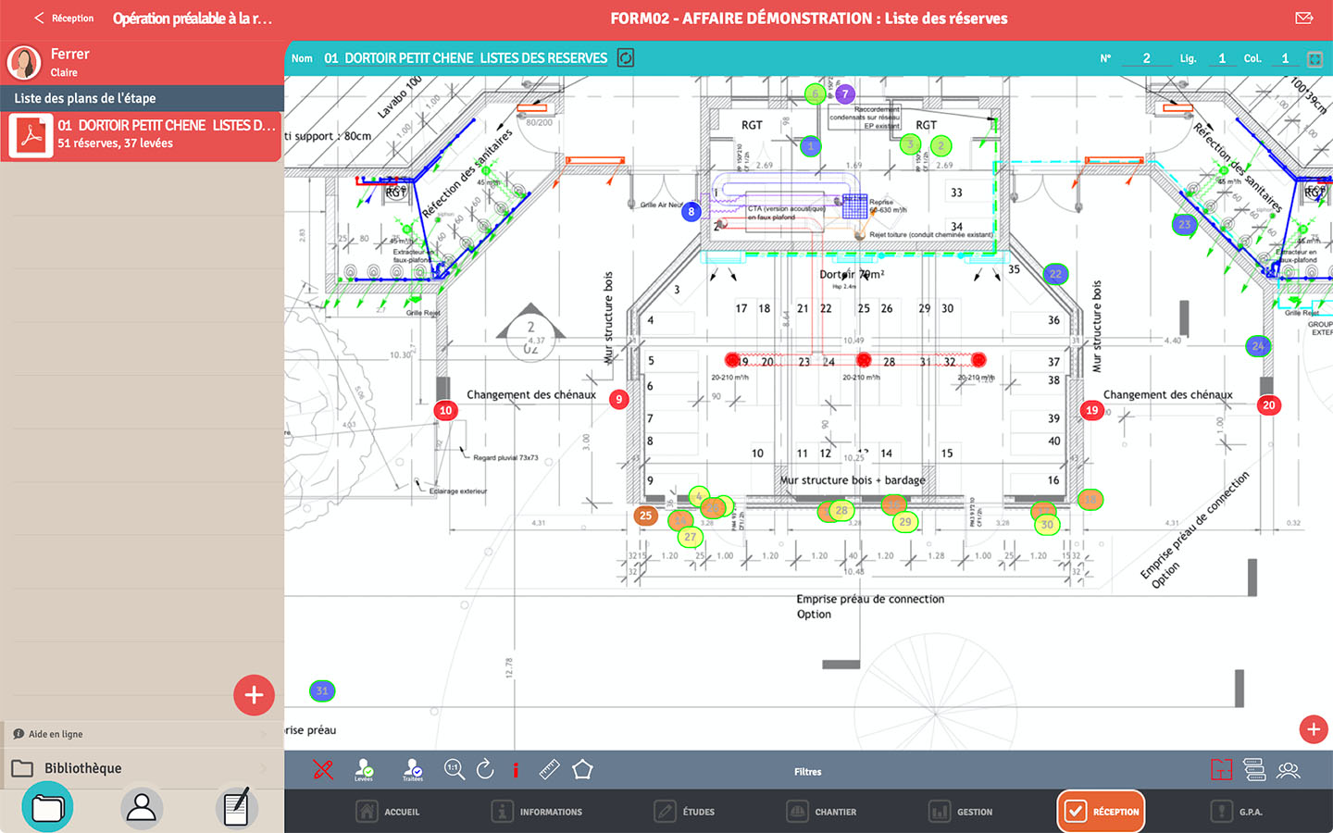The width and height of the screenshot is (1333, 833).
Task: Open the ACCUEIL tab
Action: coord(388,812)
